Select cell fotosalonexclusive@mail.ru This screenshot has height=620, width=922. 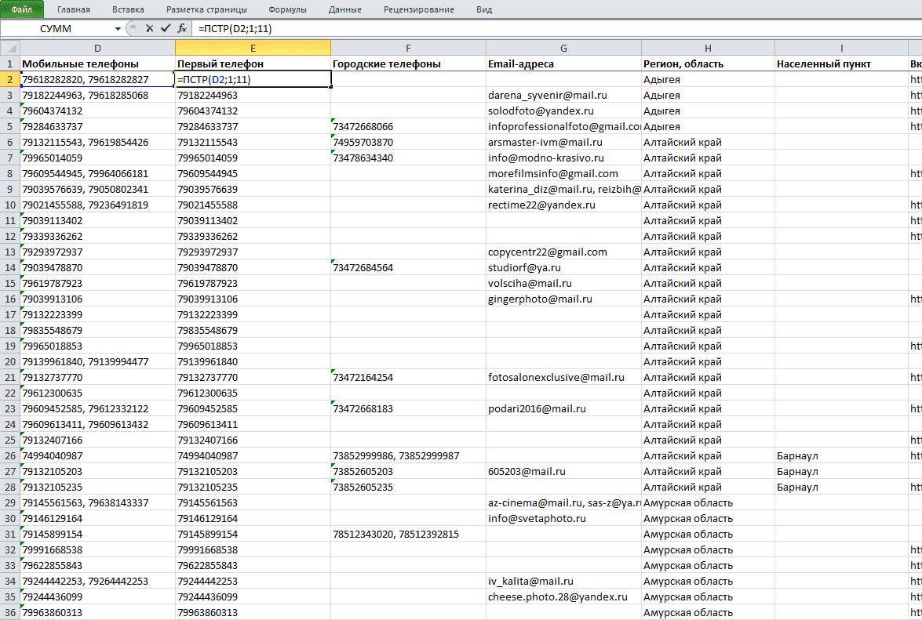click(563, 377)
